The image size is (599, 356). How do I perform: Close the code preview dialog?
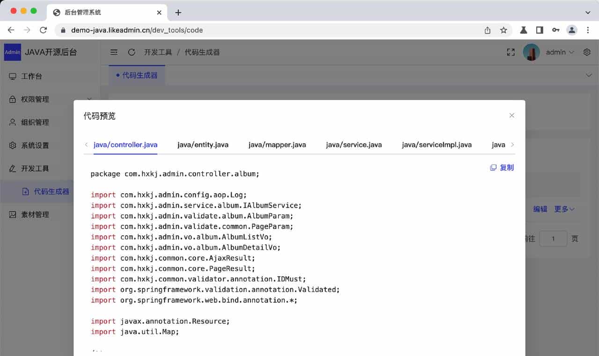(511, 116)
